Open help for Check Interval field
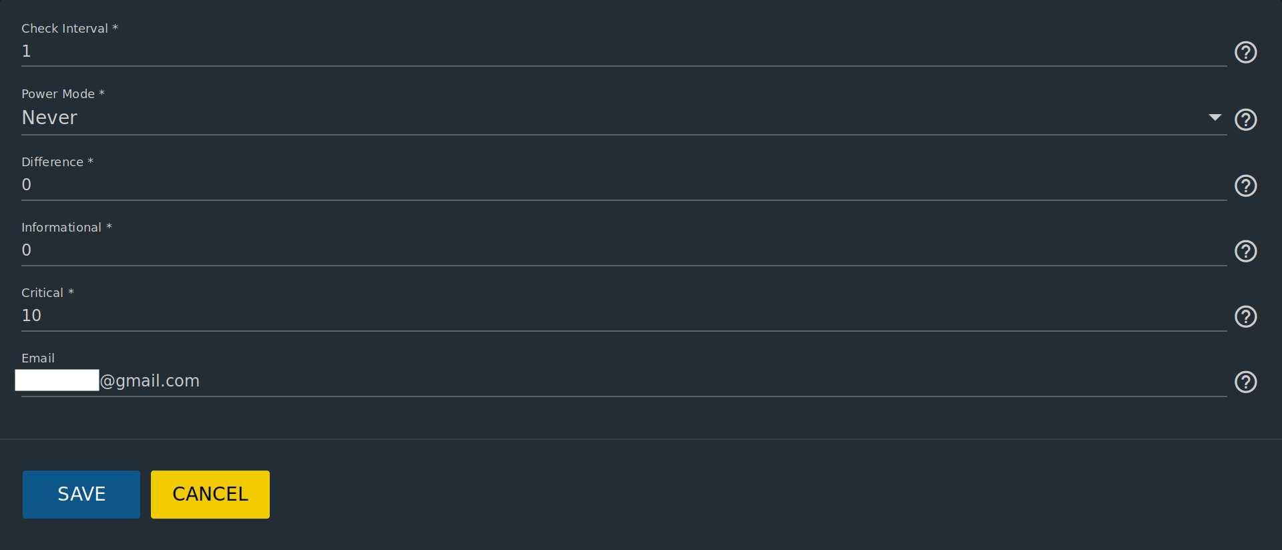 click(1245, 52)
